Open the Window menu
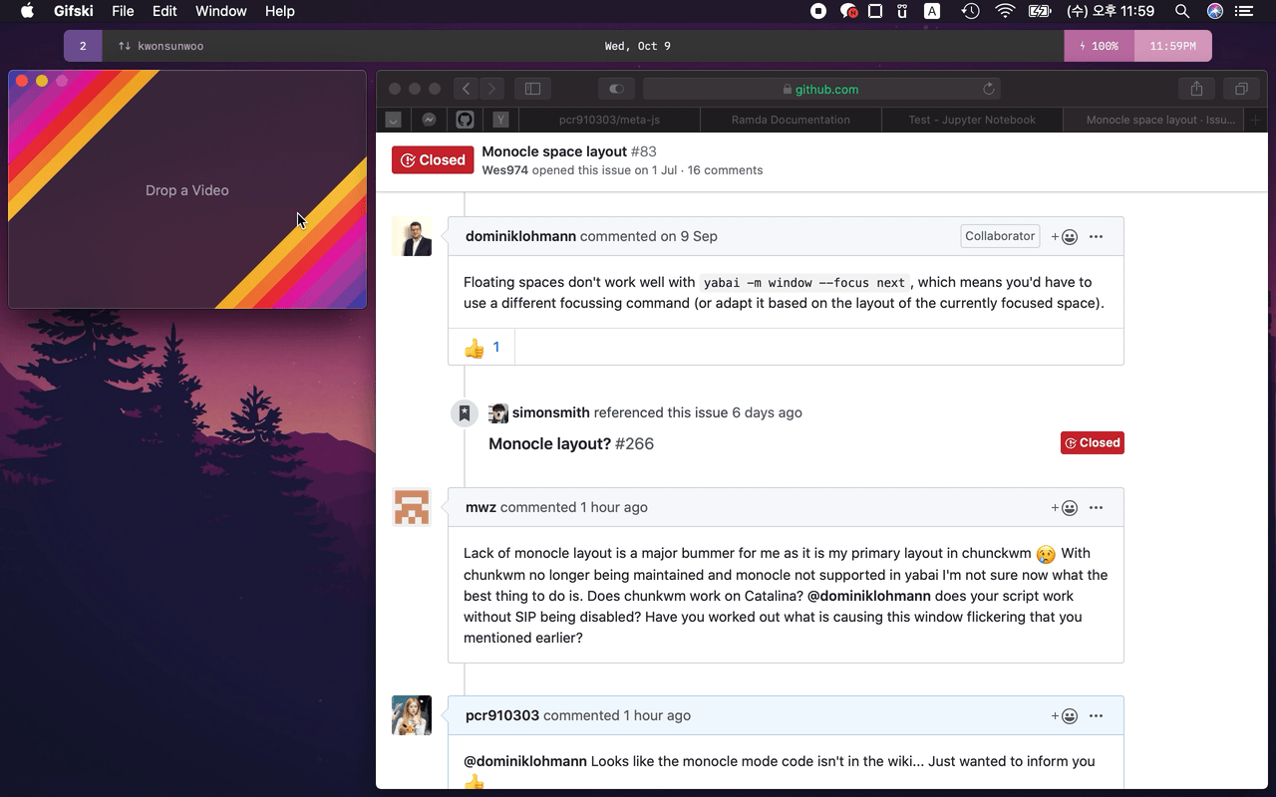1276x797 pixels. tap(221, 11)
